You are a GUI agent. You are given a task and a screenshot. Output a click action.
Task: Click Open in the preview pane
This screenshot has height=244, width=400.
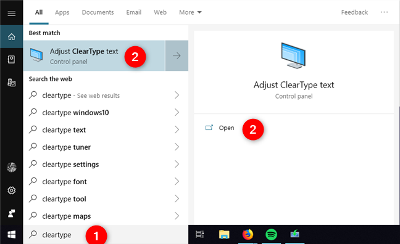pyautogui.click(x=227, y=128)
